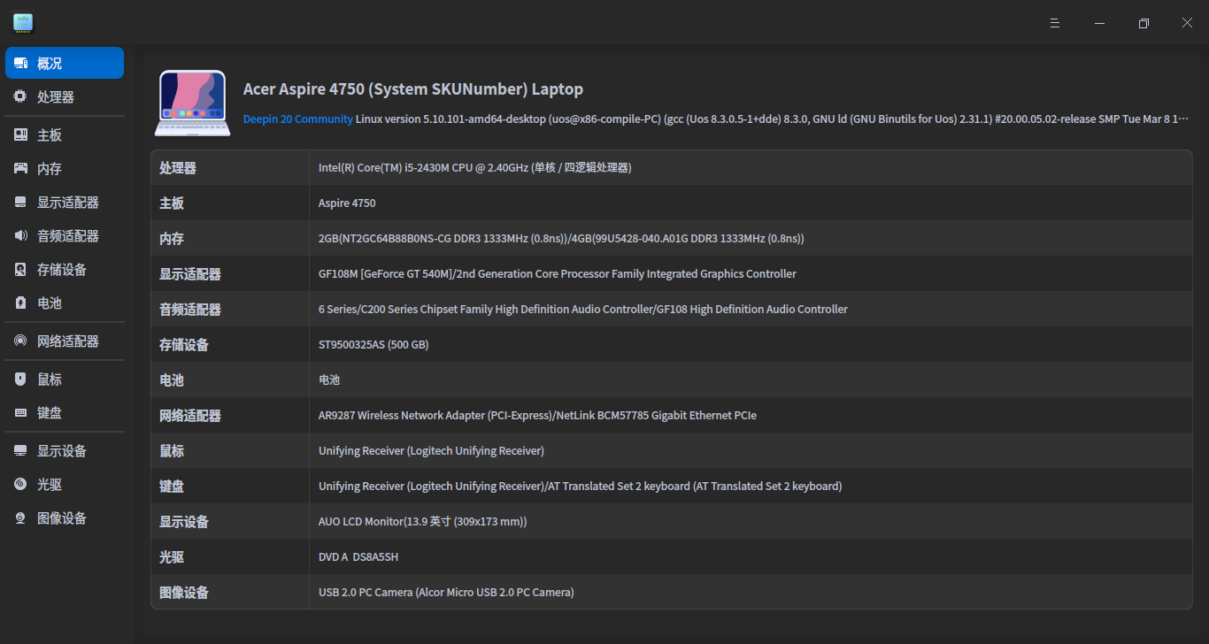Click the laptop preview thumbnail

click(192, 103)
